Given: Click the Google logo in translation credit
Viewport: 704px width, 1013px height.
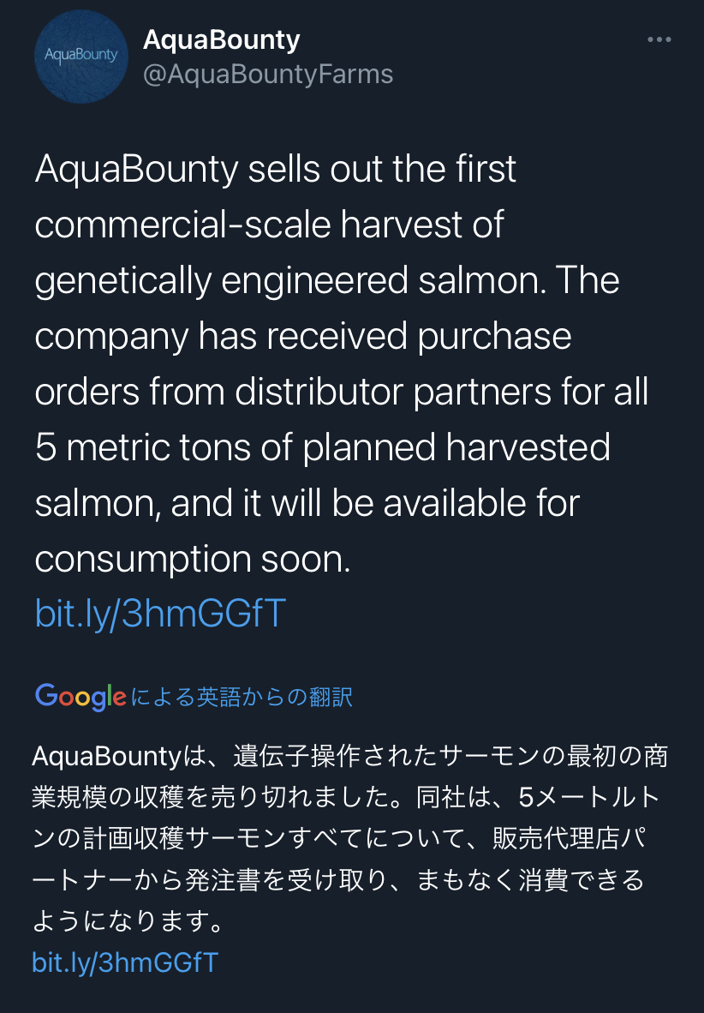Looking at the screenshot, I should (x=81, y=697).
